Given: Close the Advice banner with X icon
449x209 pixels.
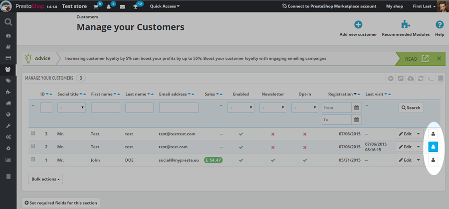Looking at the screenshot, I should tap(439, 58).
